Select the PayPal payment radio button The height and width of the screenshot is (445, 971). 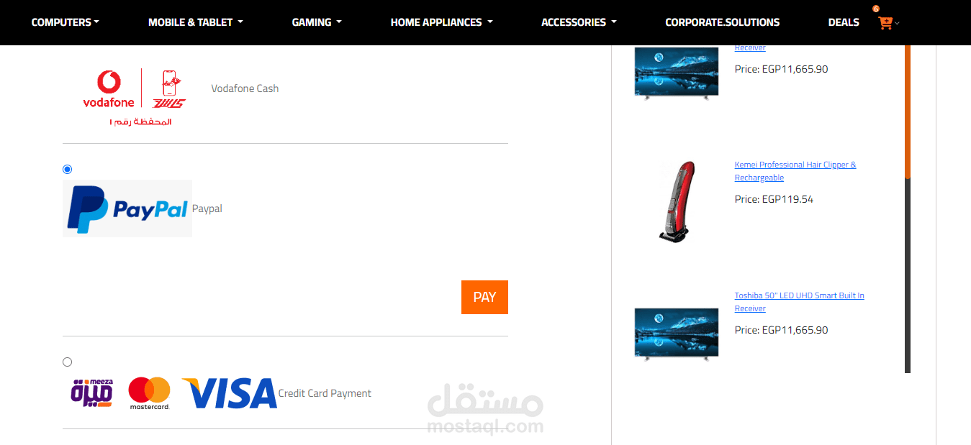pyautogui.click(x=68, y=170)
